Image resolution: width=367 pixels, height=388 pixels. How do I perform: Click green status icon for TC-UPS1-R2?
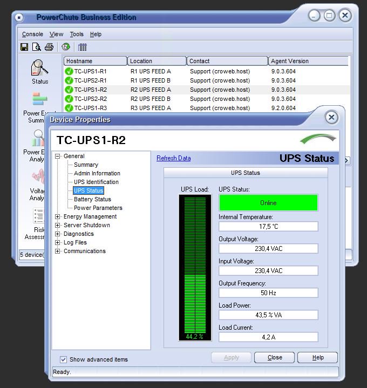tap(69, 90)
